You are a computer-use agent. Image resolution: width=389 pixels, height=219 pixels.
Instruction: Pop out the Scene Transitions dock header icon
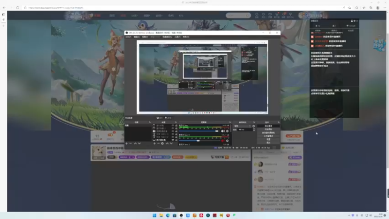254,123
